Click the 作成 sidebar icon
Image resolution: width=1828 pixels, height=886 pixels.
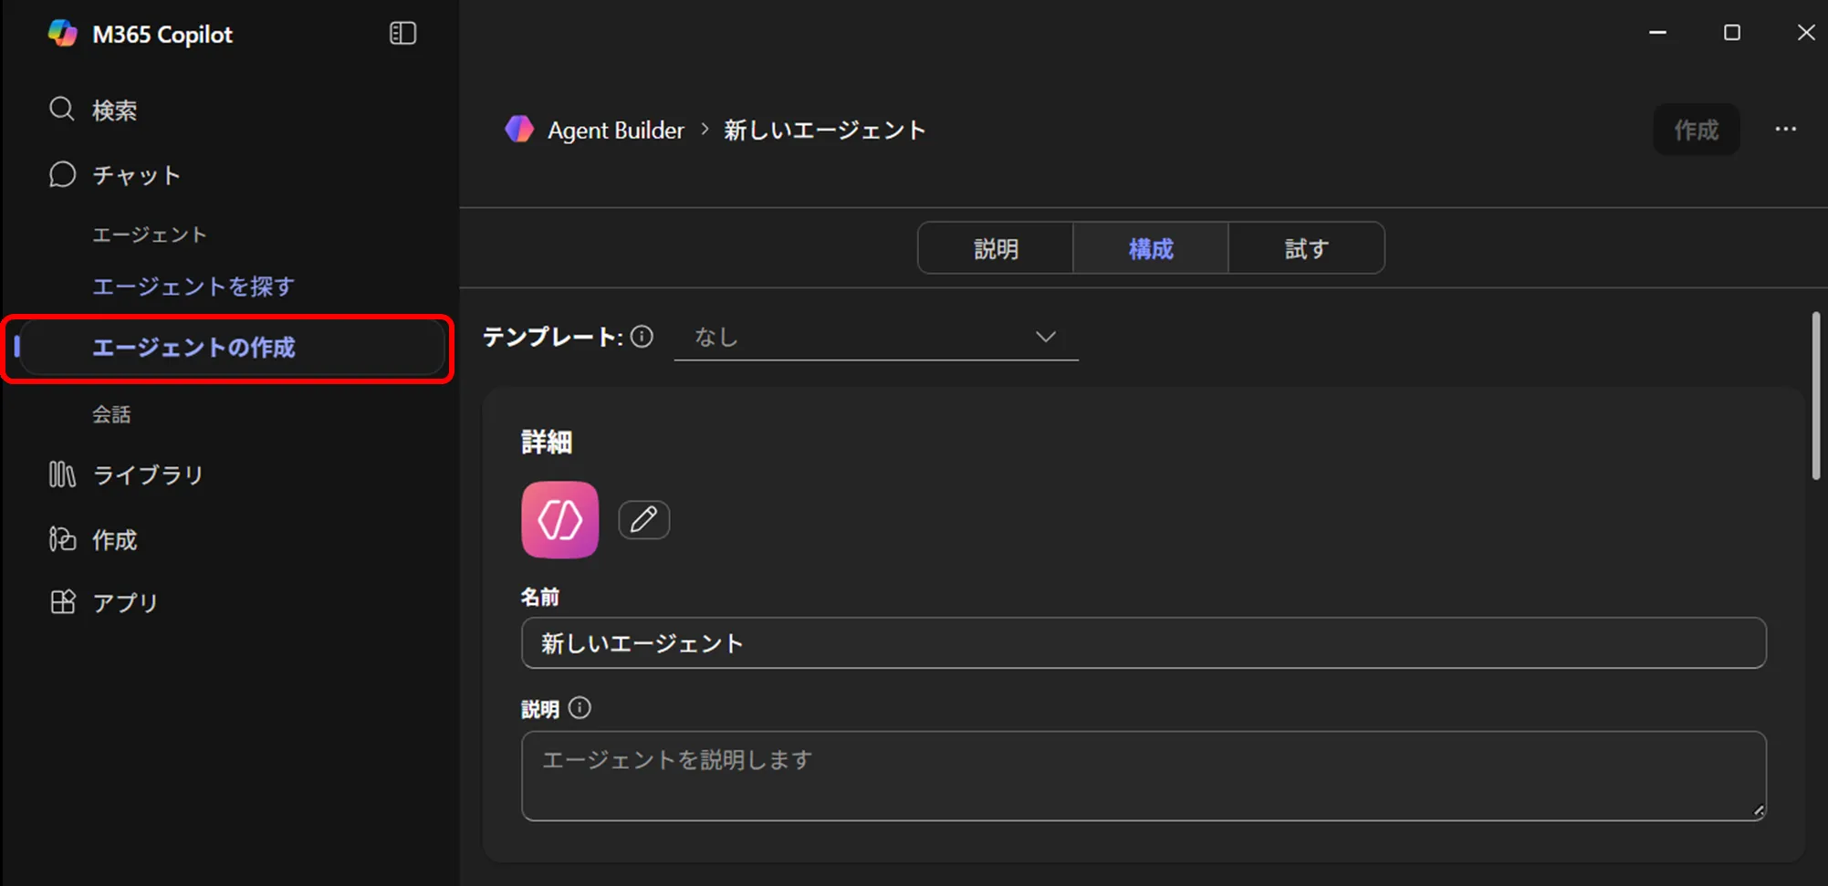click(x=62, y=539)
